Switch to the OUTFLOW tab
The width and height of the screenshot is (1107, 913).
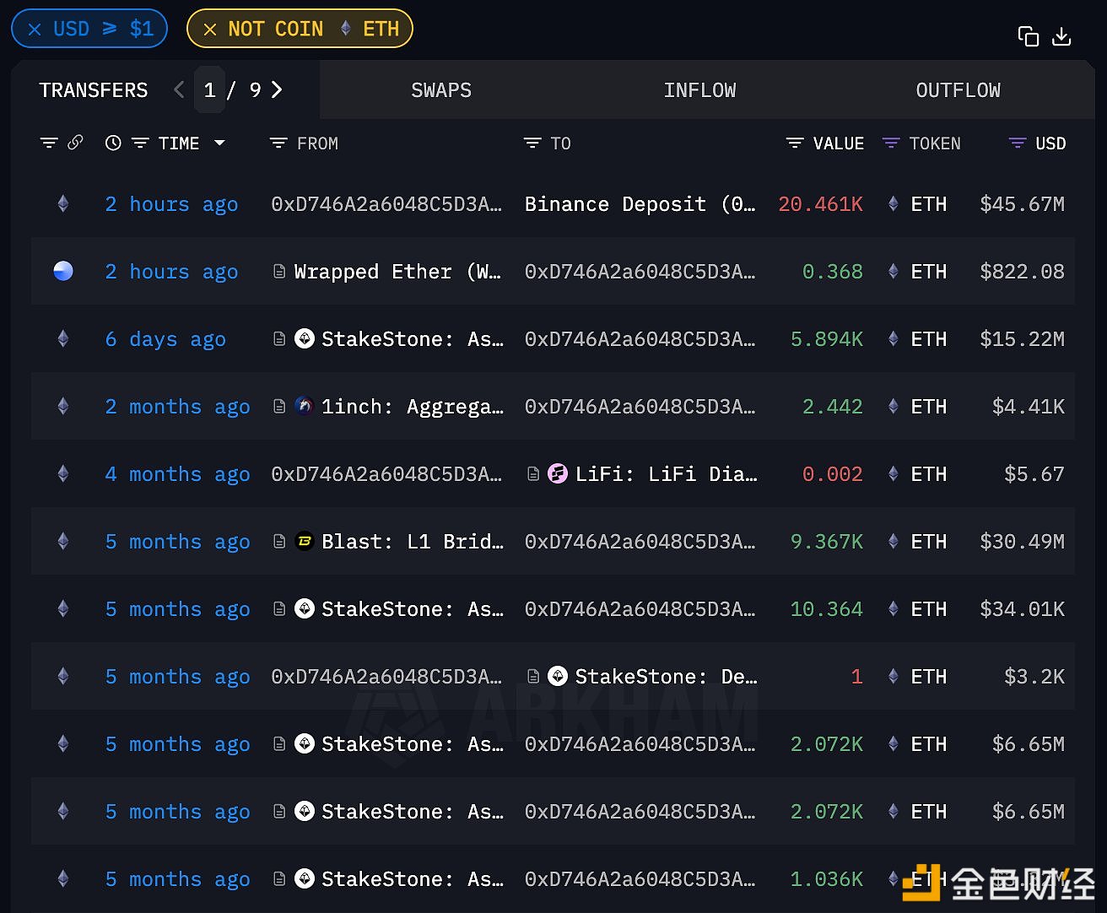pyautogui.click(x=958, y=90)
